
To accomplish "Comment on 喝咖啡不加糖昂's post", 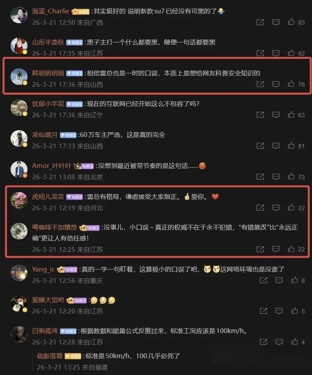I will click(x=276, y=249).
